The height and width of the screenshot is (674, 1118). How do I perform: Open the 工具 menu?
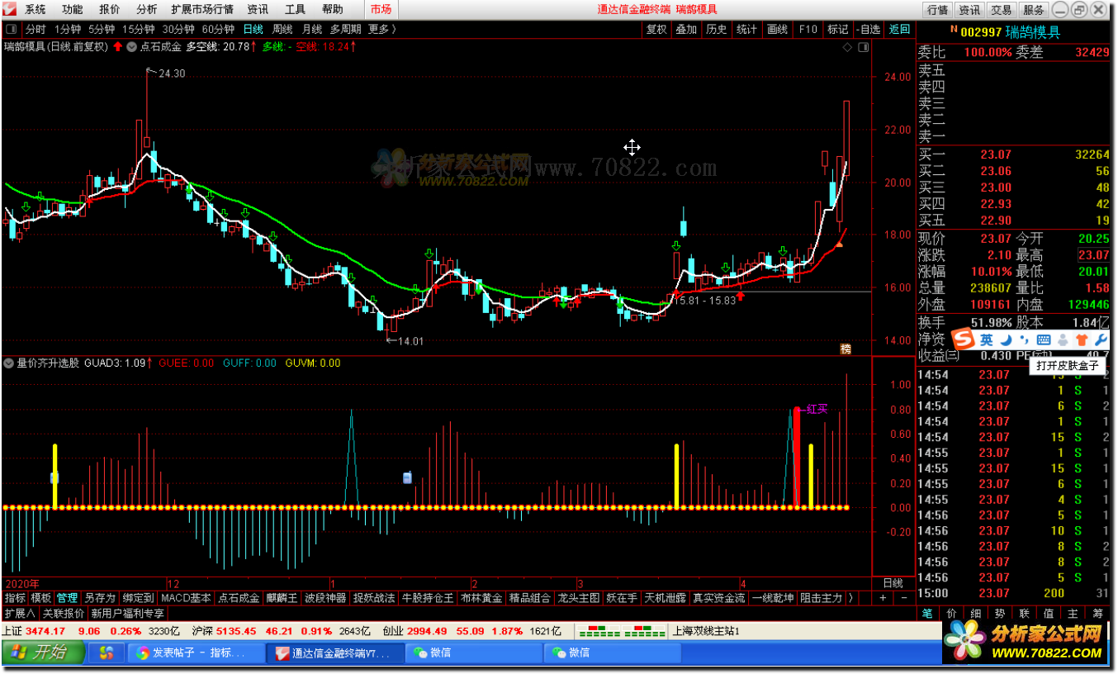pyautogui.click(x=295, y=10)
